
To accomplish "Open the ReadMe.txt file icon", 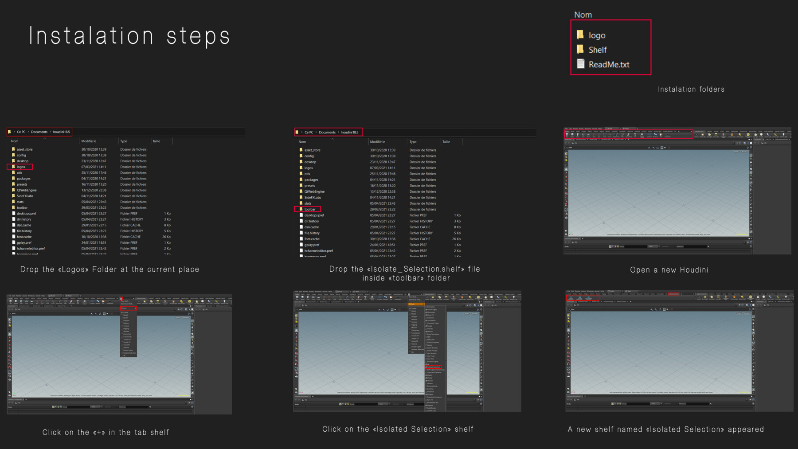I will point(580,64).
